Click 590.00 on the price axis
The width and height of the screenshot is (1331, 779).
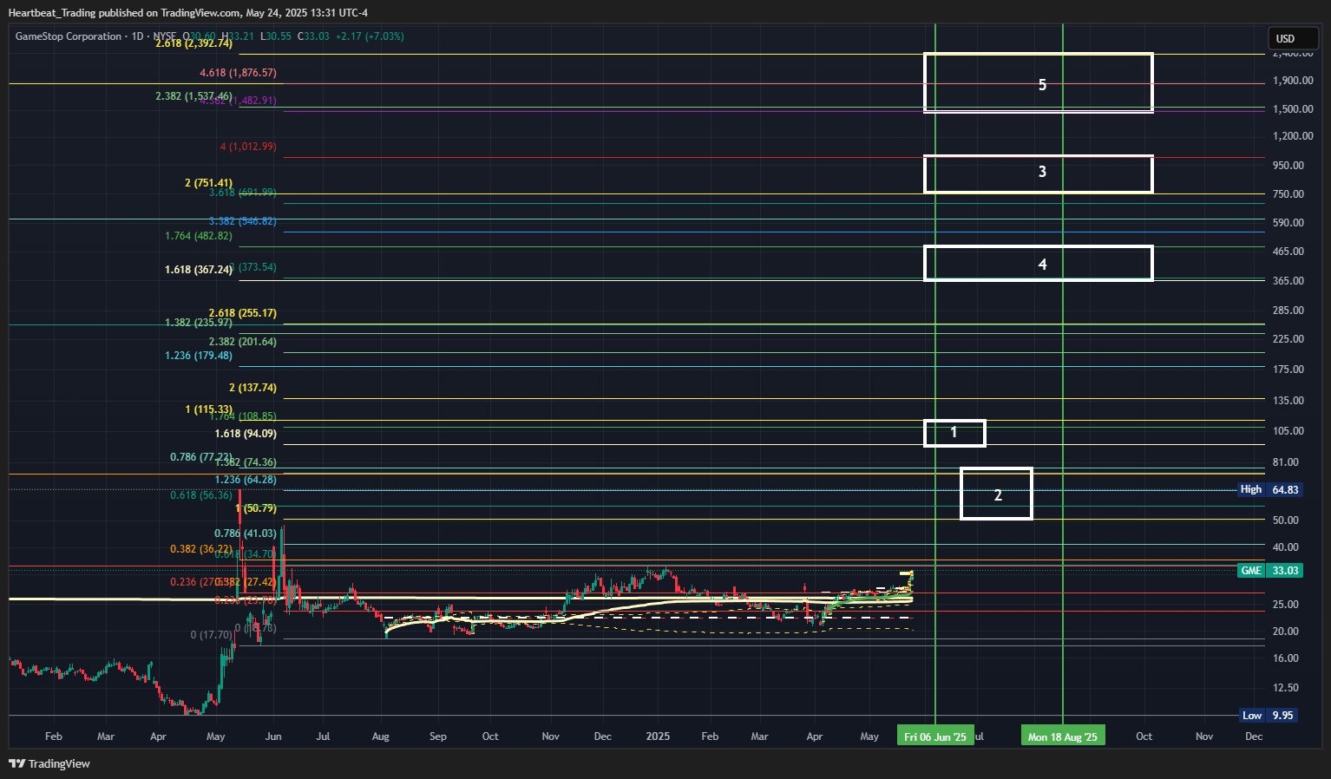pyautogui.click(x=1288, y=223)
